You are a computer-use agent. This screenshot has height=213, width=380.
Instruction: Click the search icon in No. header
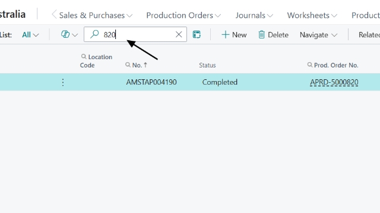[x=128, y=64]
